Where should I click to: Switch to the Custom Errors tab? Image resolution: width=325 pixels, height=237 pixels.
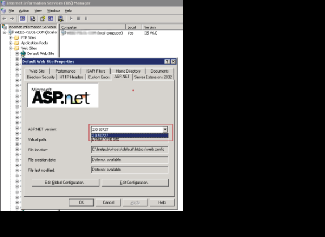click(x=99, y=77)
